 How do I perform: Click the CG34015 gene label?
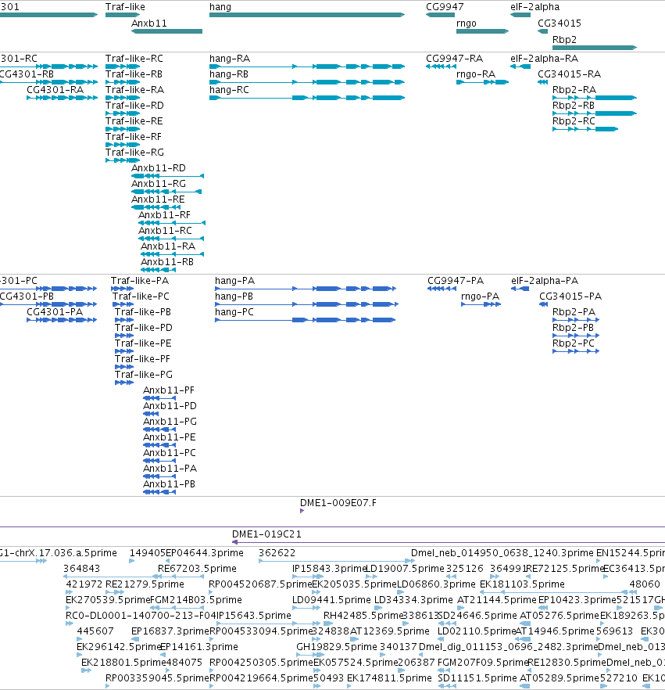coord(560,23)
